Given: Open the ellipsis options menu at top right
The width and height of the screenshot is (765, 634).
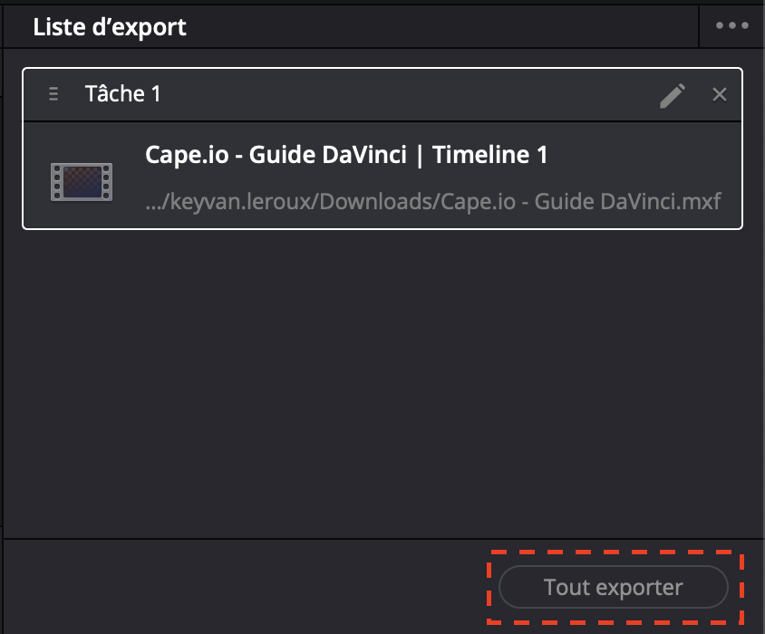Looking at the screenshot, I should coord(731,25).
